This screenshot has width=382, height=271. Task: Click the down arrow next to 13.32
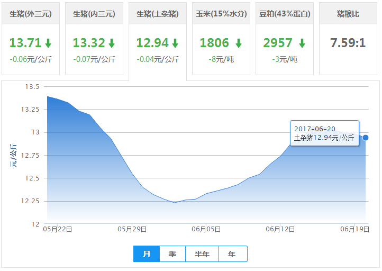(x=112, y=43)
